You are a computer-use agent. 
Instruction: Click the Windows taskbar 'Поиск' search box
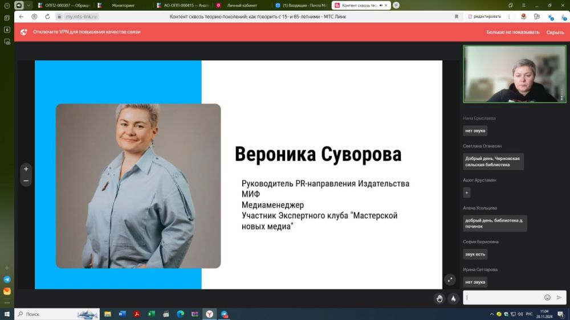(x=57, y=314)
